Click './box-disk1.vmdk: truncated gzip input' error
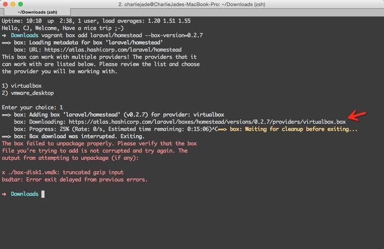Viewport: 384px width, 249px height. point(63,172)
